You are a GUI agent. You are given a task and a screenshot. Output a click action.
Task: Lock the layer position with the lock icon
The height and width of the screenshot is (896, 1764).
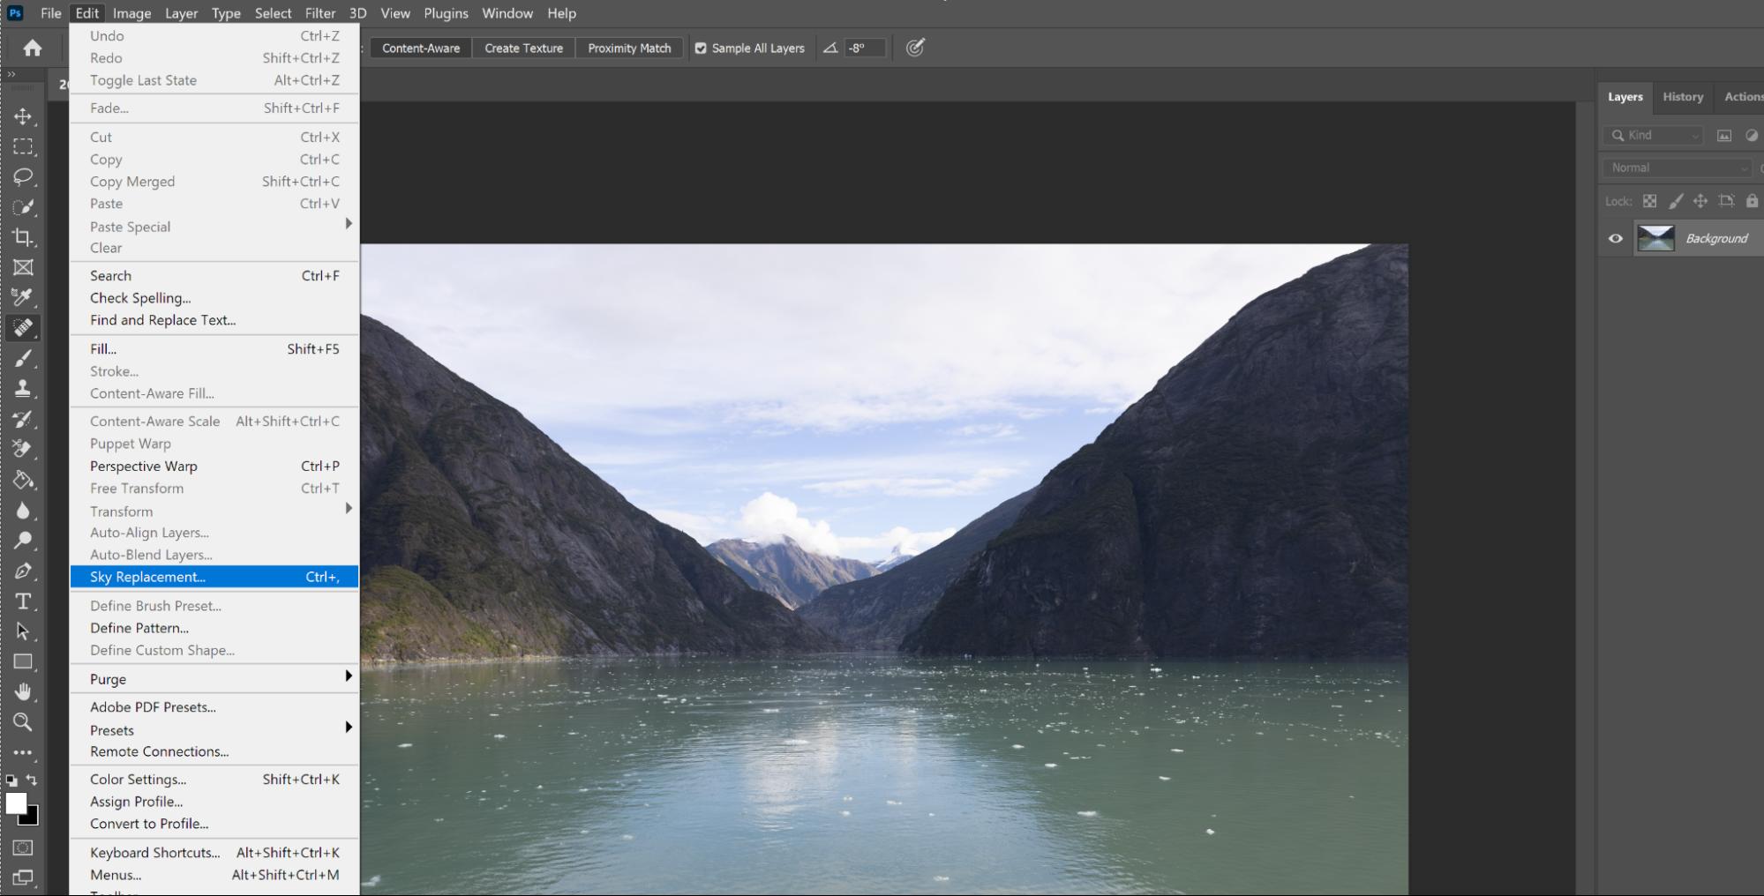pyautogui.click(x=1700, y=201)
